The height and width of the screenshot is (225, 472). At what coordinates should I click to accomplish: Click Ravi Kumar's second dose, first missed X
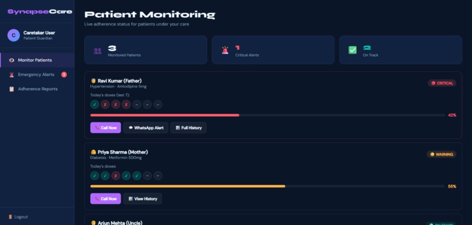[x=105, y=104]
